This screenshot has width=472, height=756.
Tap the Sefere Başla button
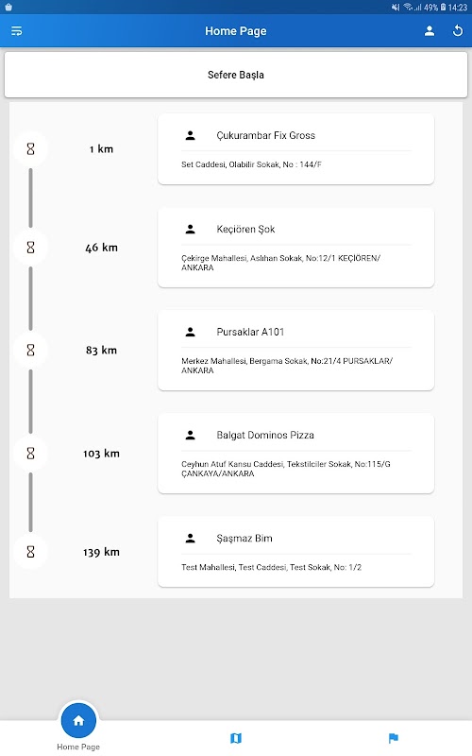pyautogui.click(x=236, y=75)
